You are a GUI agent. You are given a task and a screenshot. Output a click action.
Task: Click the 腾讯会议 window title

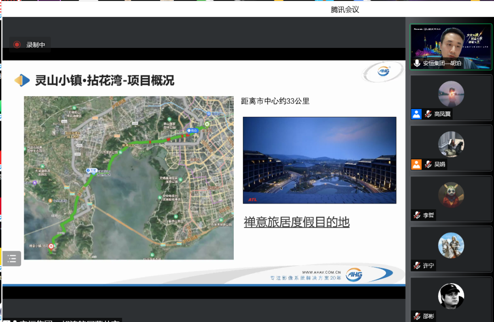click(345, 10)
